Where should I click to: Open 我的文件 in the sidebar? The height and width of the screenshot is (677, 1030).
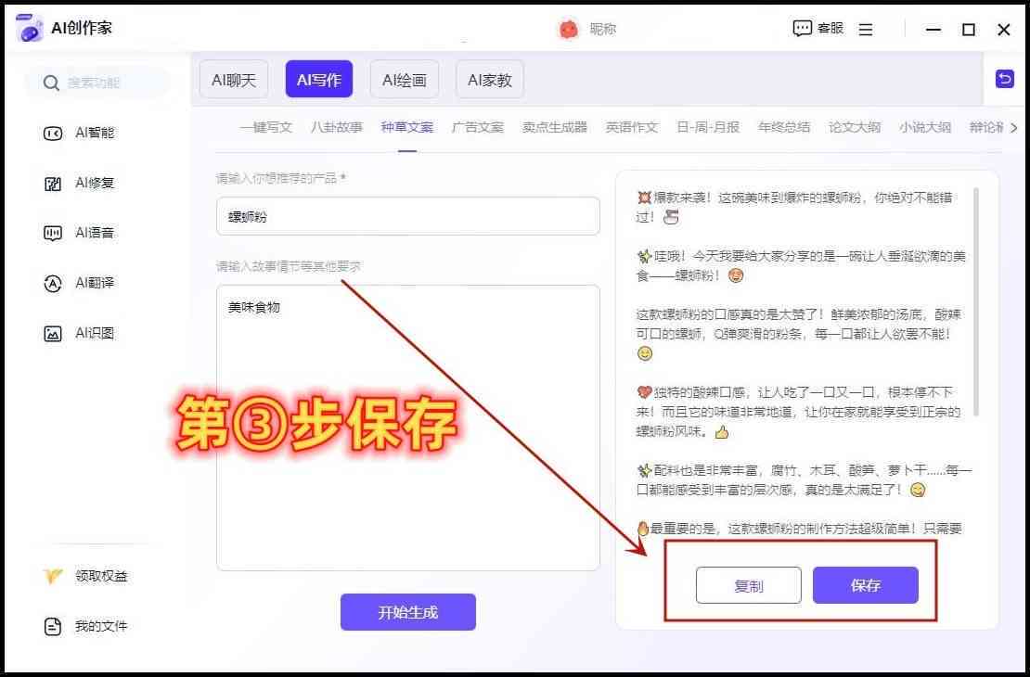pos(101,626)
